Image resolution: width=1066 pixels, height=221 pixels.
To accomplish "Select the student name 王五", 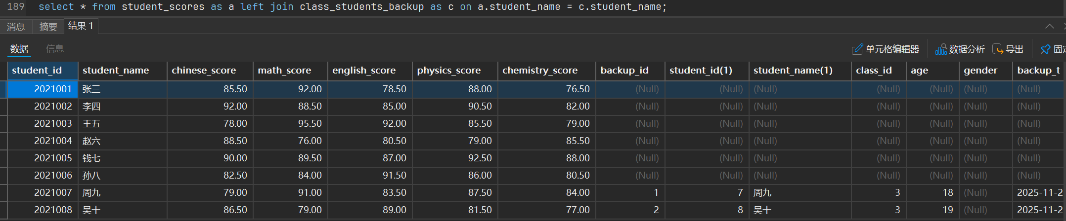I will click(x=123, y=124).
